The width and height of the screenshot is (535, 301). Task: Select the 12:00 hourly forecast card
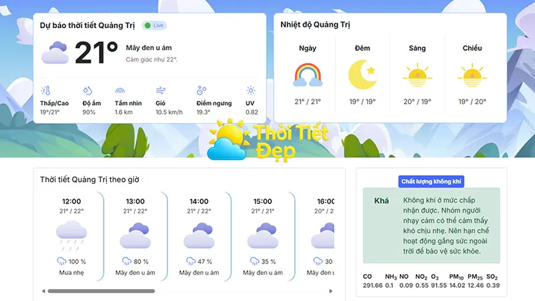(x=72, y=235)
